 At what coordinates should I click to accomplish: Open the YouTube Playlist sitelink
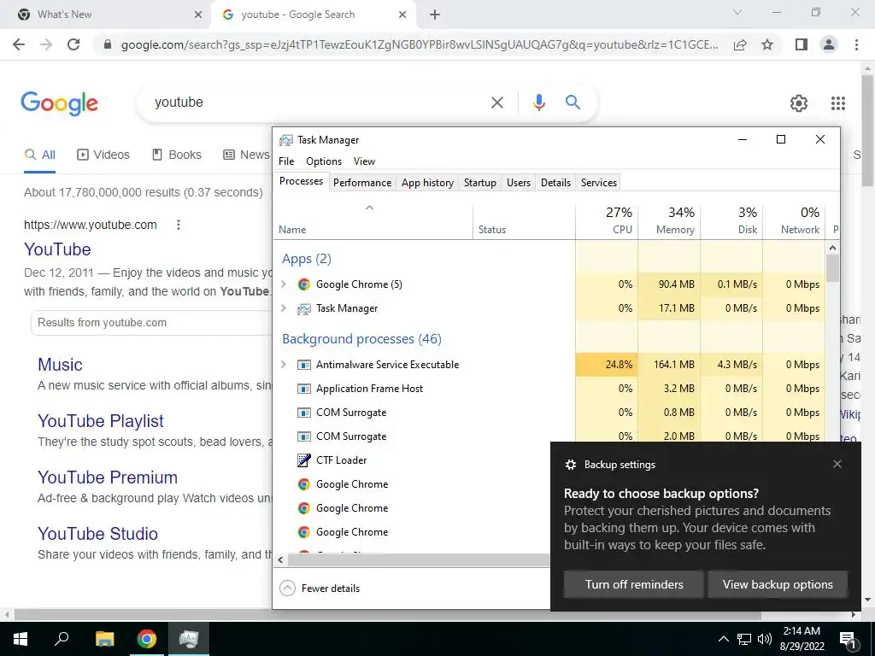tap(101, 421)
